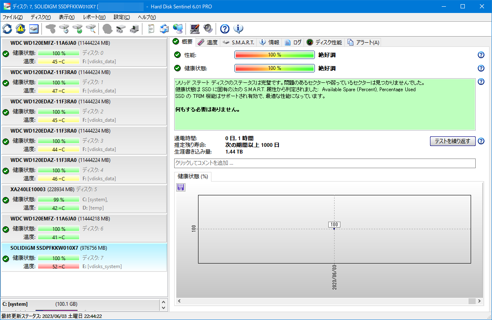Open the disk information panel toolbar icon
The width and height of the screenshot is (492, 320).
(33, 29)
